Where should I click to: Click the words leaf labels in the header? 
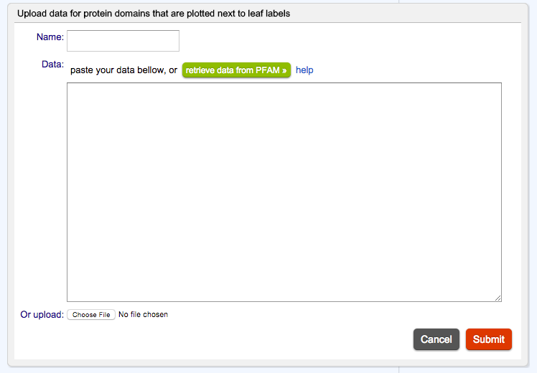[x=267, y=13]
